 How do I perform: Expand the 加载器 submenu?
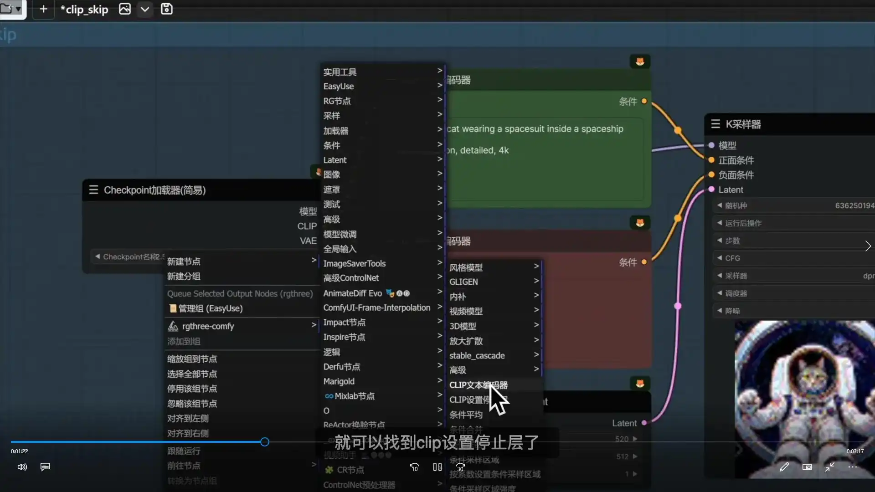pyautogui.click(x=335, y=130)
